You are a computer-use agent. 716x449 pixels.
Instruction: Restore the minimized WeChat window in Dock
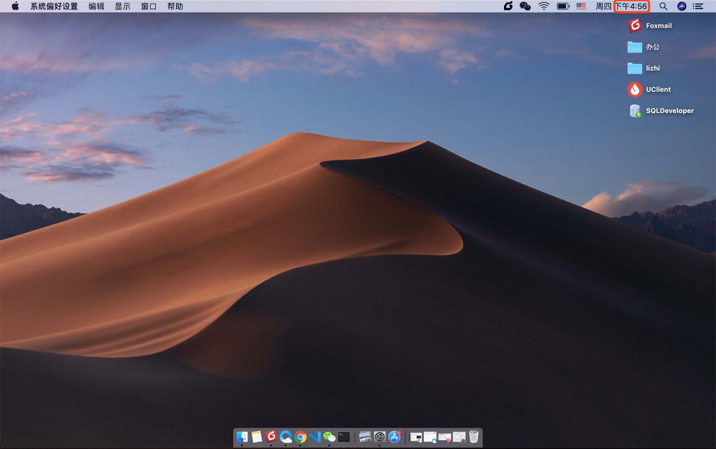coord(416,437)
